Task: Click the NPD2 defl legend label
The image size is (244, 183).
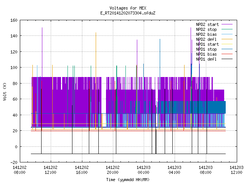Action: [206, 39]
